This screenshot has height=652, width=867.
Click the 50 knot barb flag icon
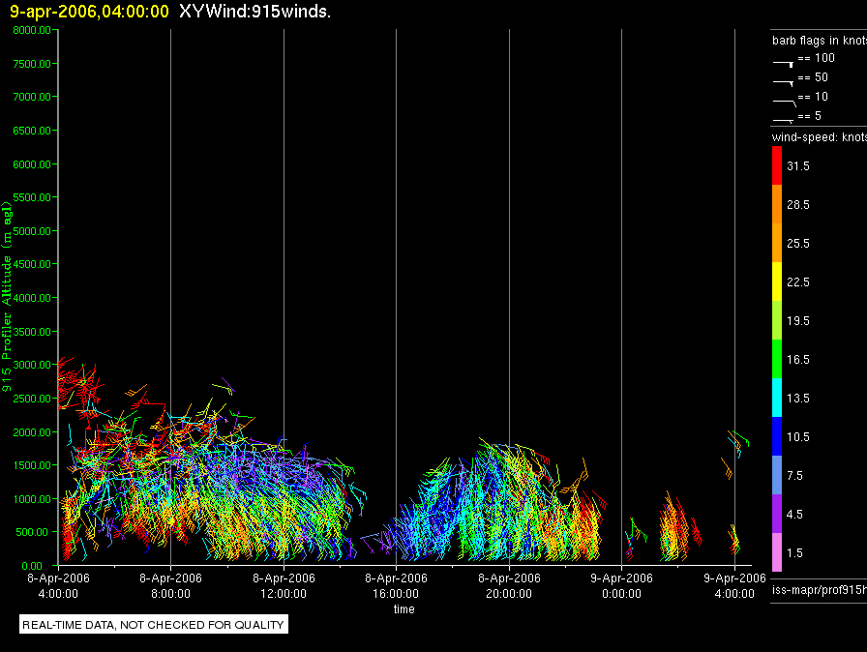point(784,83)
